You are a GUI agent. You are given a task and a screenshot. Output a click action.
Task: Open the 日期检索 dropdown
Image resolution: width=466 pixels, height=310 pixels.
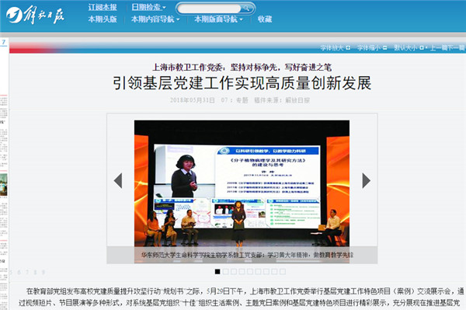pyautogui.click(x=148, y=7)
